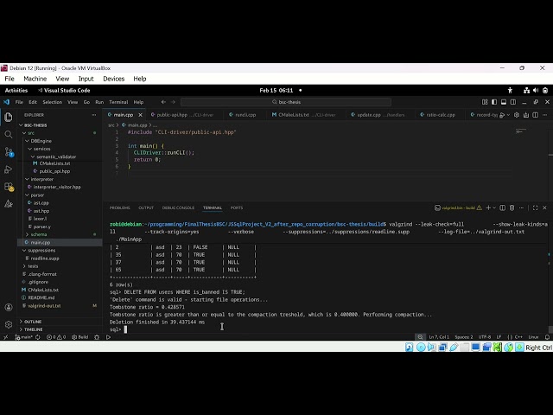Open the Terminal menu in VS Code
The width and height of the screenshot is (553, 415).
[118, 102]
